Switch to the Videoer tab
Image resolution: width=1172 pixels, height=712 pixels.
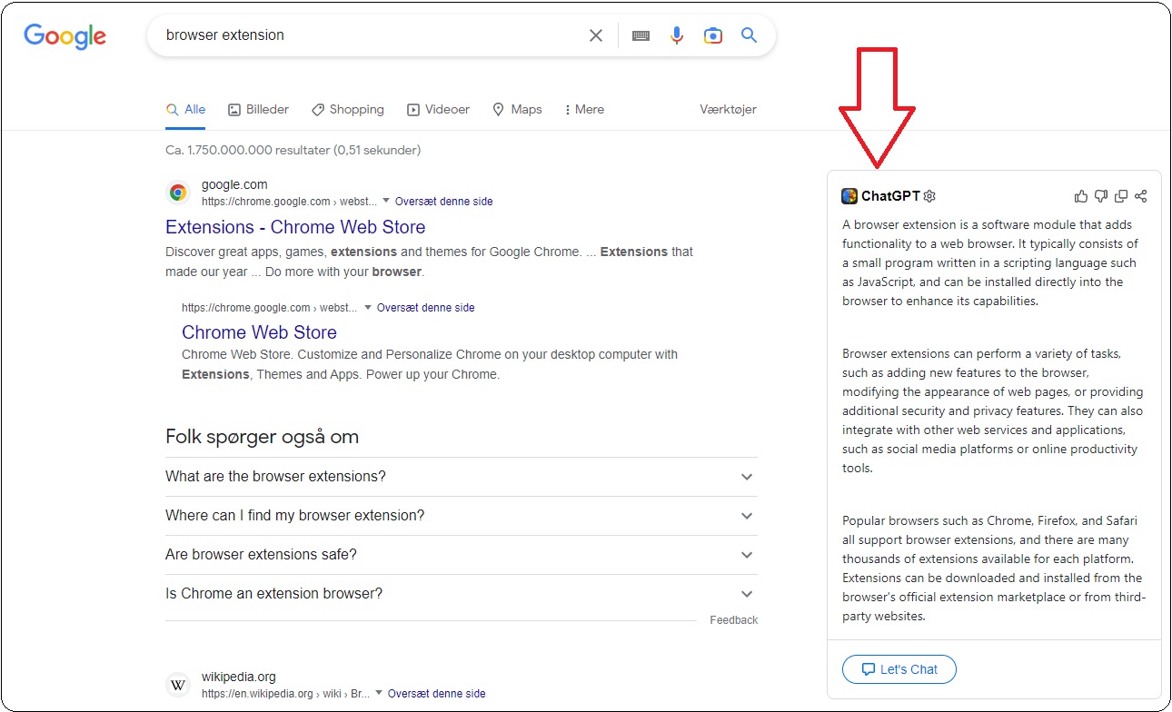pyautogui.click(x=438, y=109)
